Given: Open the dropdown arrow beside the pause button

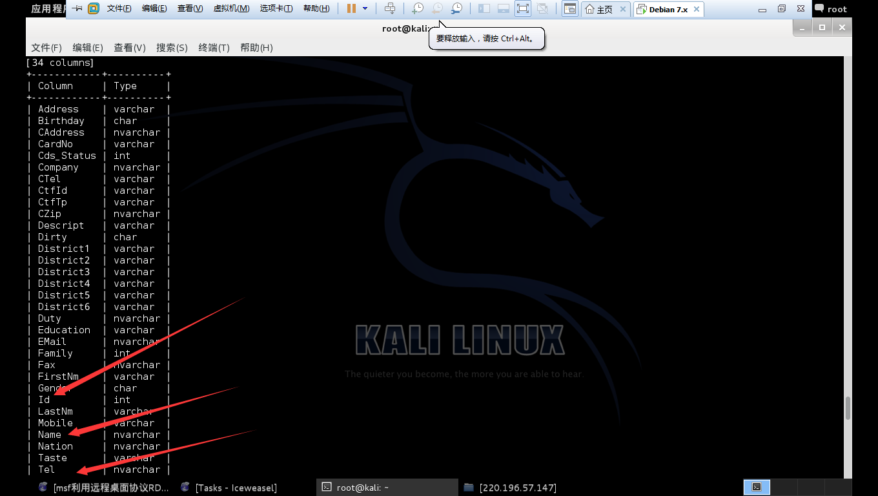Looking at the screenshot, I should [x=365, y=8].
